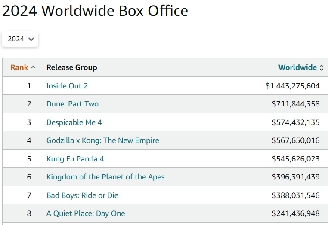Image resolution: width=328 pixels, height=225 pixels.
Task: Click Dune: Part Two's $711,844,358 gross
Action: coord(296,104)
